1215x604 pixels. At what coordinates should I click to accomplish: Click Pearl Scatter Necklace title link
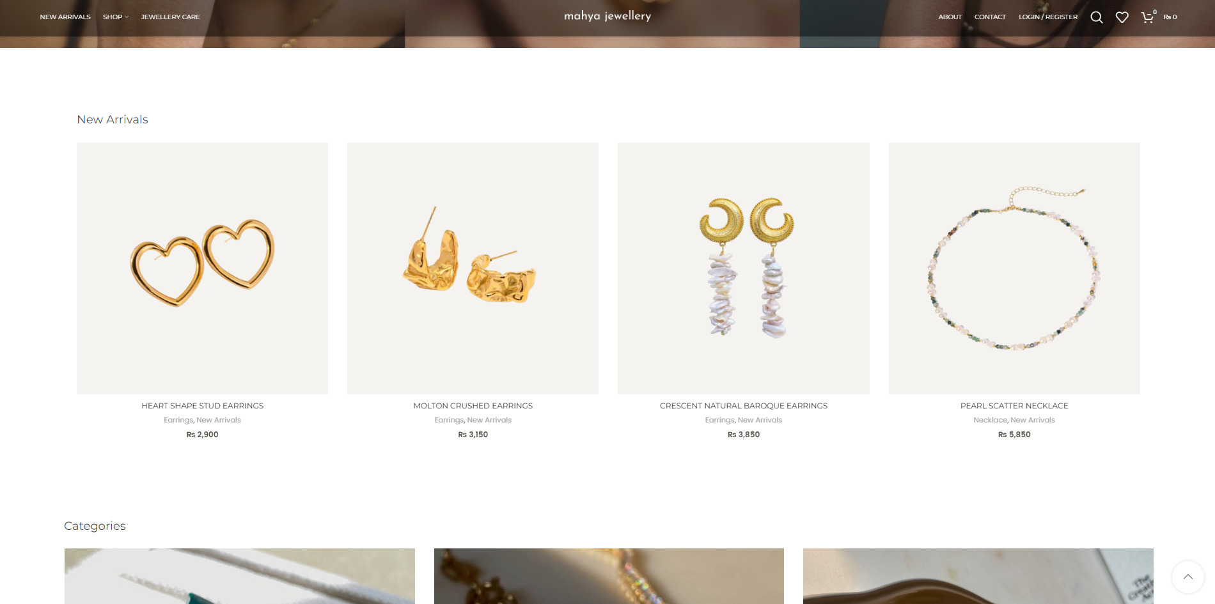tap(1014, 406)
